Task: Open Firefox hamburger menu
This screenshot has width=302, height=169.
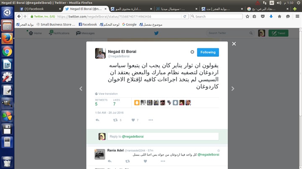Action: tap(297, 16)
